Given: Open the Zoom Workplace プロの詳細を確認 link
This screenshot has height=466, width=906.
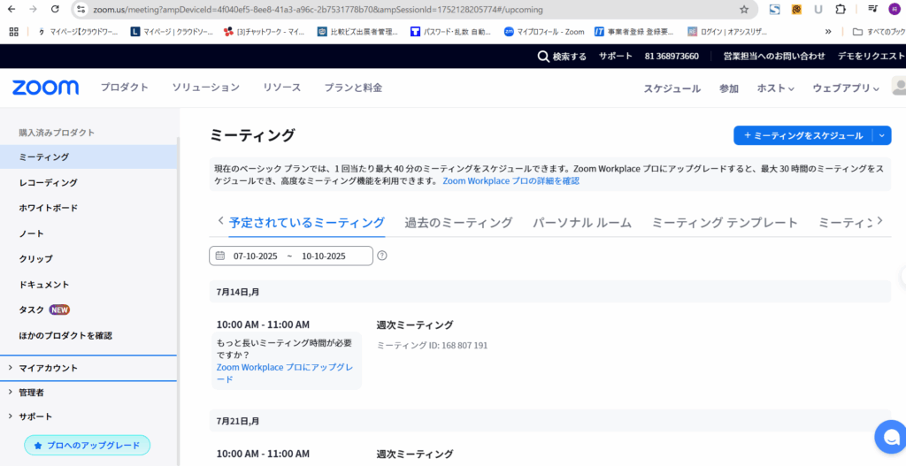Looking at the screenshot, I should 511,180.
